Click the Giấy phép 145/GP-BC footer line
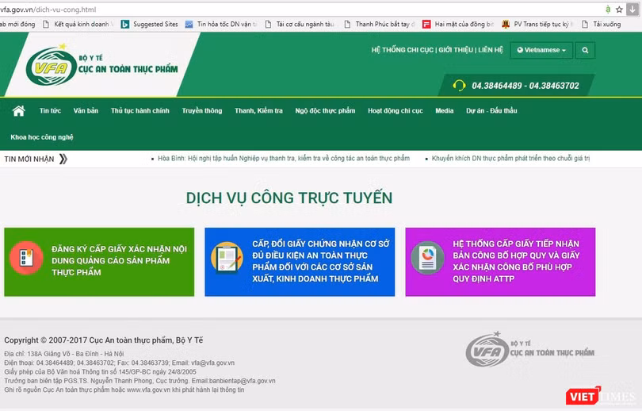The height and width of the screenshot is (411, 642). pos(101,371)
